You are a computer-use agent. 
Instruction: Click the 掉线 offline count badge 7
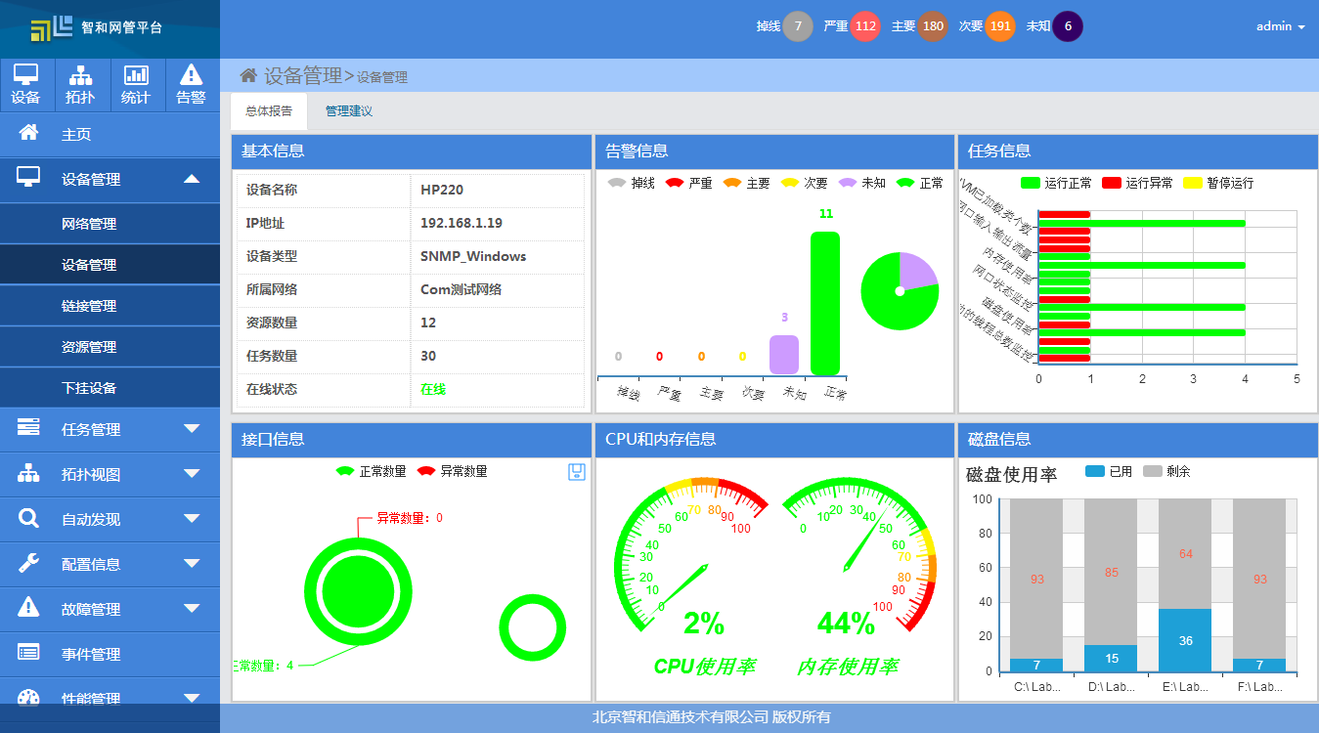pyautogui.click(x=798, y=26)
